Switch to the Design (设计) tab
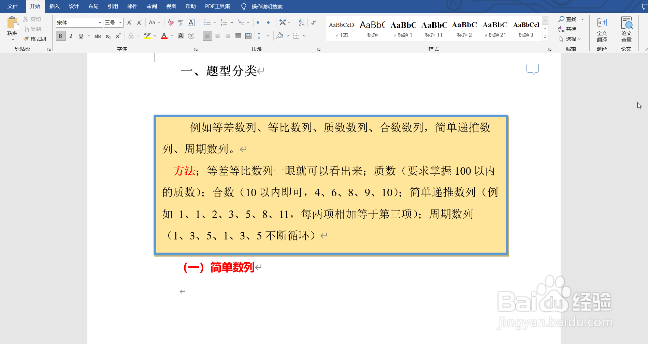 point(74,6)
